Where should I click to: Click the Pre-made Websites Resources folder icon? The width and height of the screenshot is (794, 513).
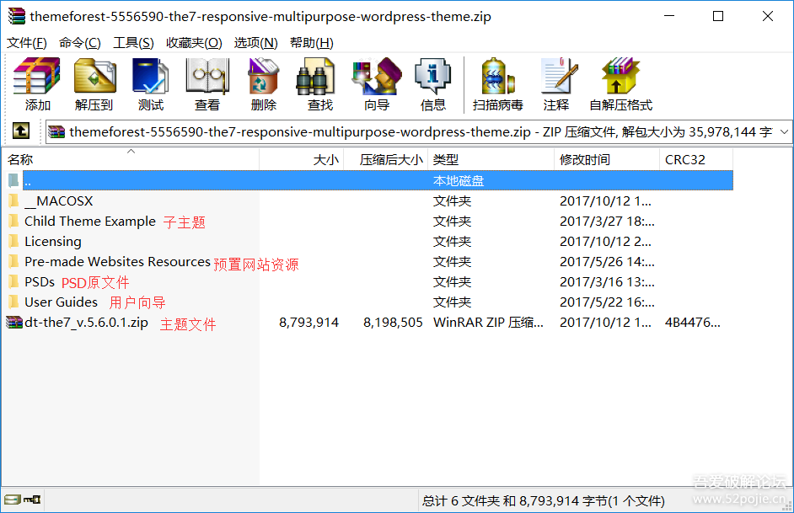coord(13,262)
